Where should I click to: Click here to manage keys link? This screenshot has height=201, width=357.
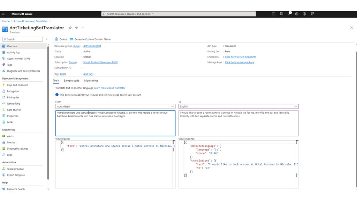coord(239,62)
